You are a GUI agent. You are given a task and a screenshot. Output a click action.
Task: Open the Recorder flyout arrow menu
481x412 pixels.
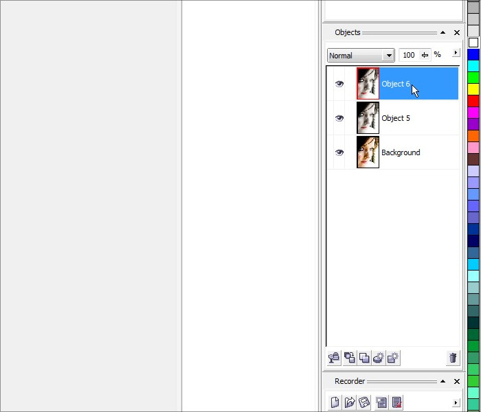[x=455, y=402]
